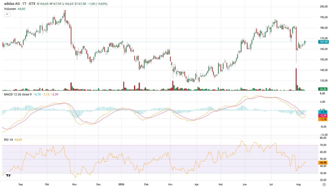Click the Feb label on time axis

pyautogui.click(x=146, y=184)
